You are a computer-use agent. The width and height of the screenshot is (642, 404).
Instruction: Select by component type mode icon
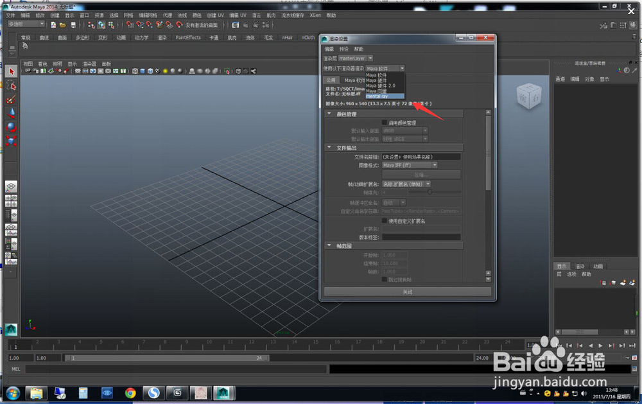111,25
